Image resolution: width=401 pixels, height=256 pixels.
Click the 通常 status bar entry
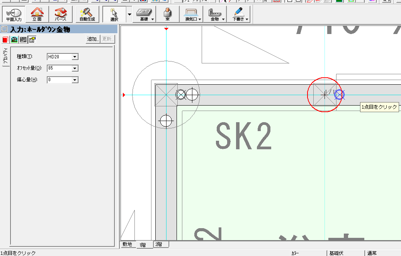pyautogui.click(x=372, y=253)
